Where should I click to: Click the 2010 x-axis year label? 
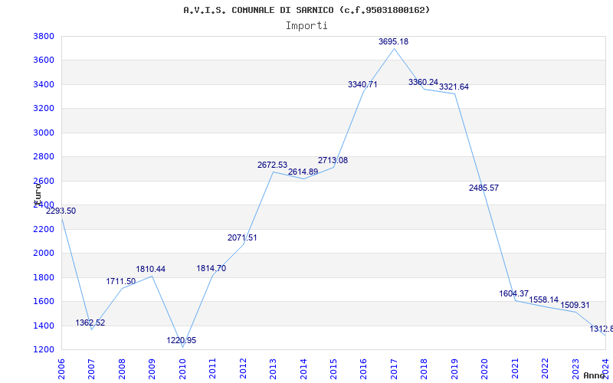pos(182,369)
